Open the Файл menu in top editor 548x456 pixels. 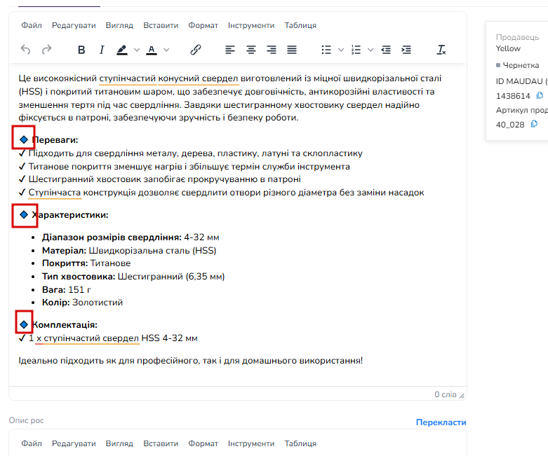pyautogui.click(x=32, y=25)
